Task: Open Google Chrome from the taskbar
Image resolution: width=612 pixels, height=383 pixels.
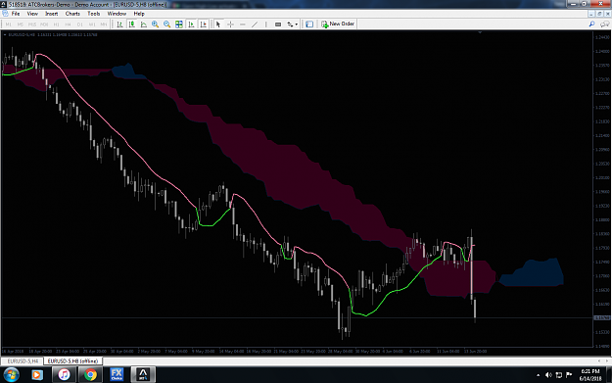Action: [x=90, y=375]
